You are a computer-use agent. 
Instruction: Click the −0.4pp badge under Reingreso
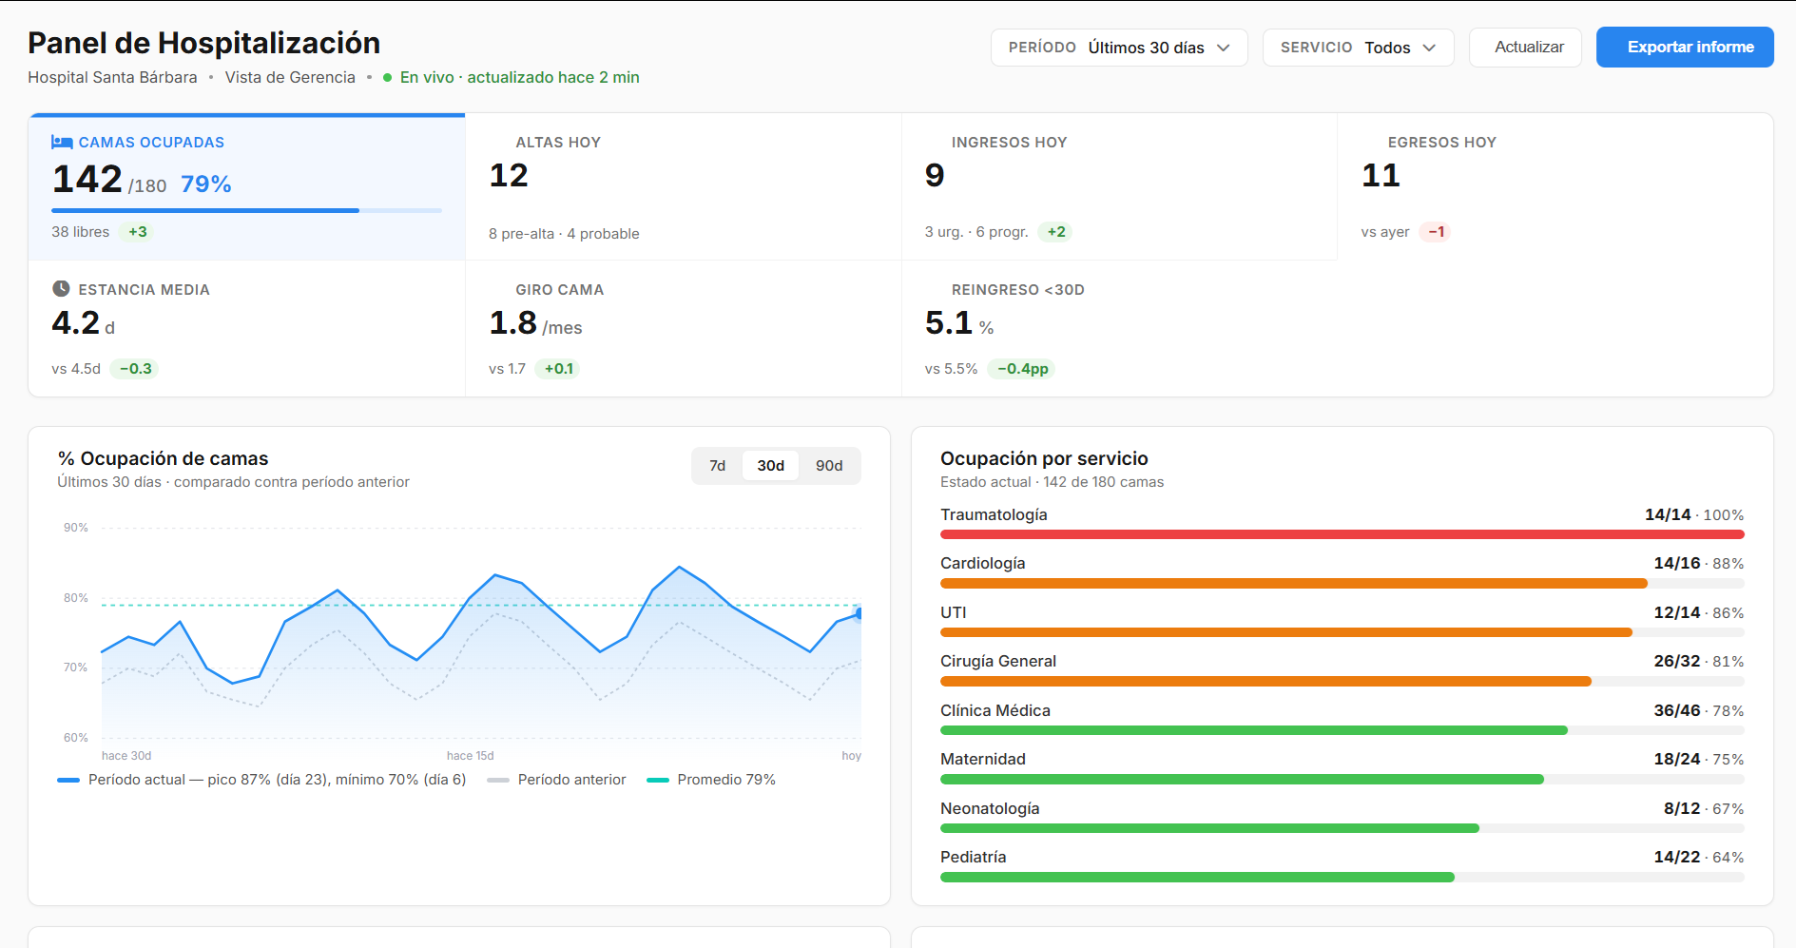point(1022,369)
